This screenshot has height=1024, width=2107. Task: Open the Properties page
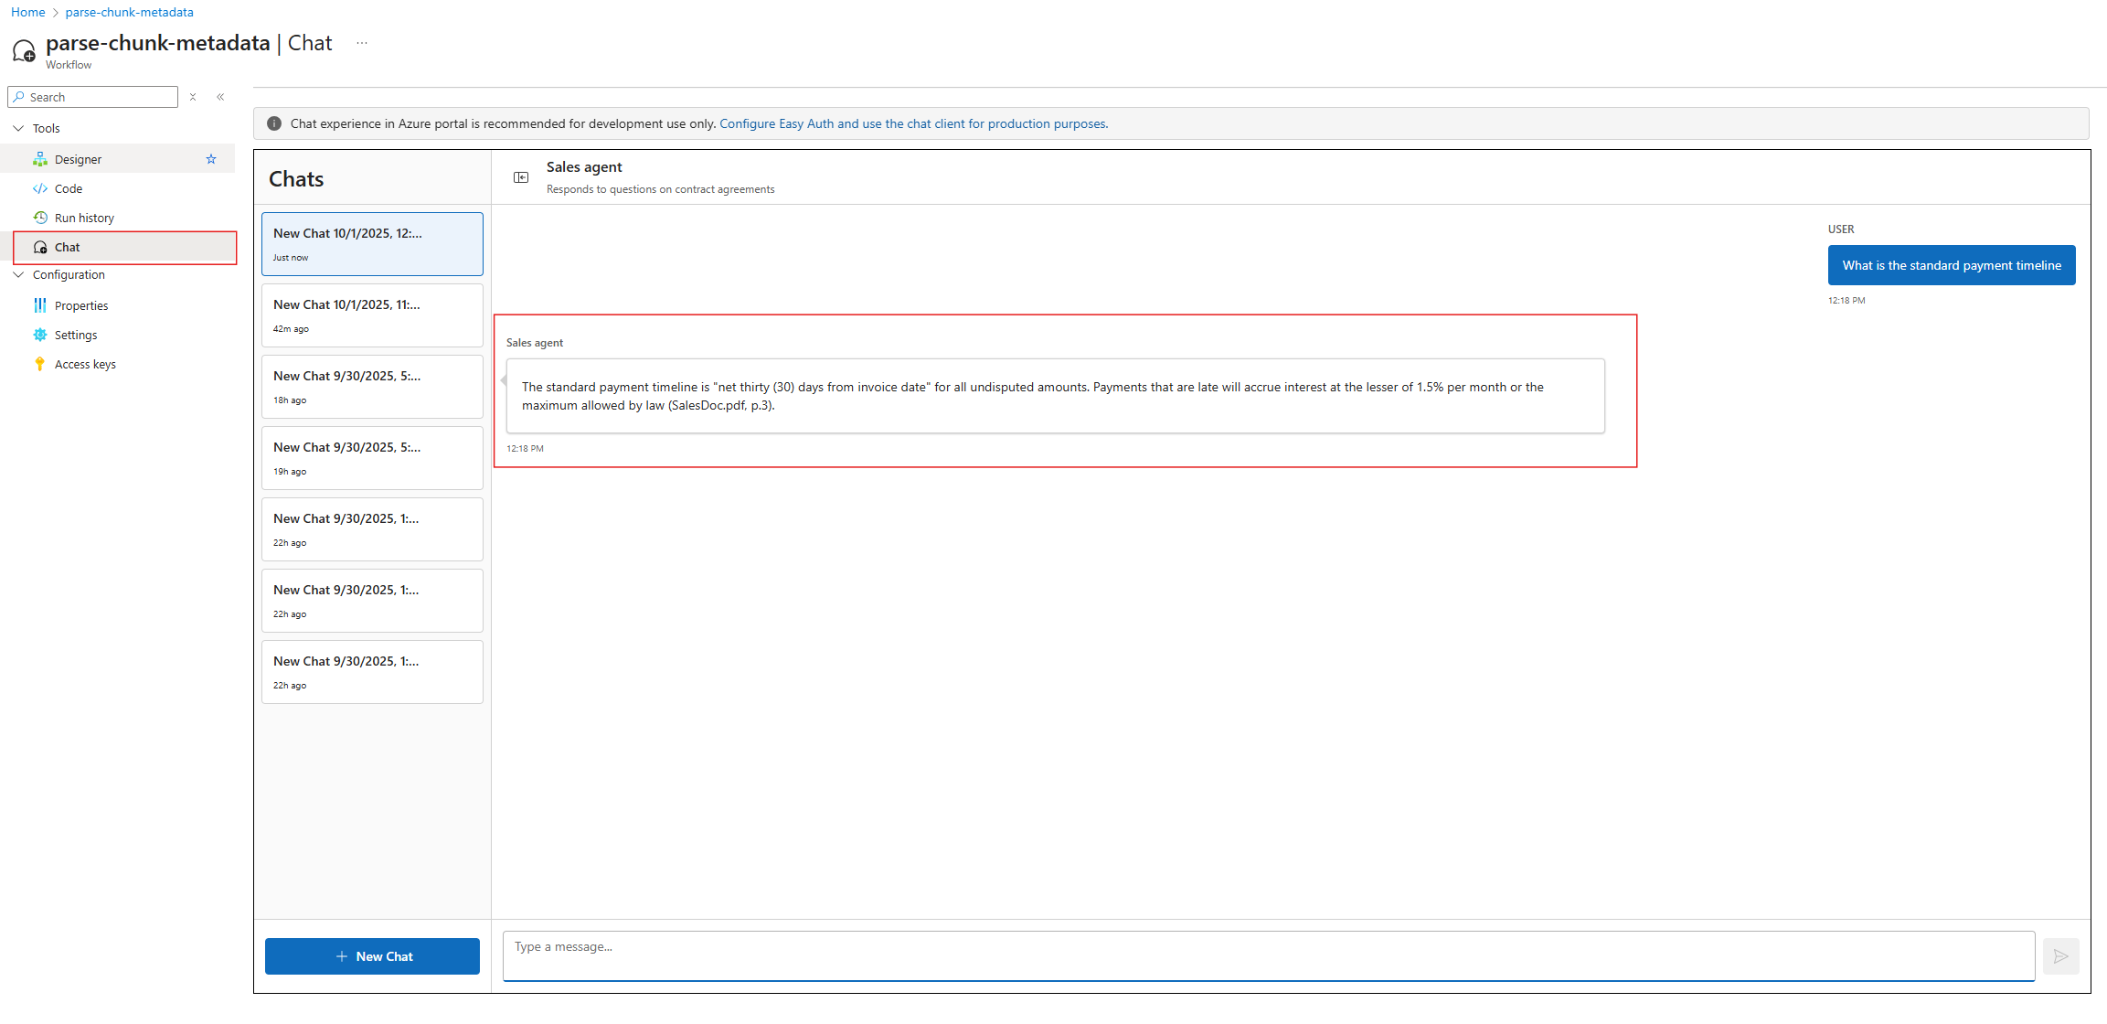point(81,305)
